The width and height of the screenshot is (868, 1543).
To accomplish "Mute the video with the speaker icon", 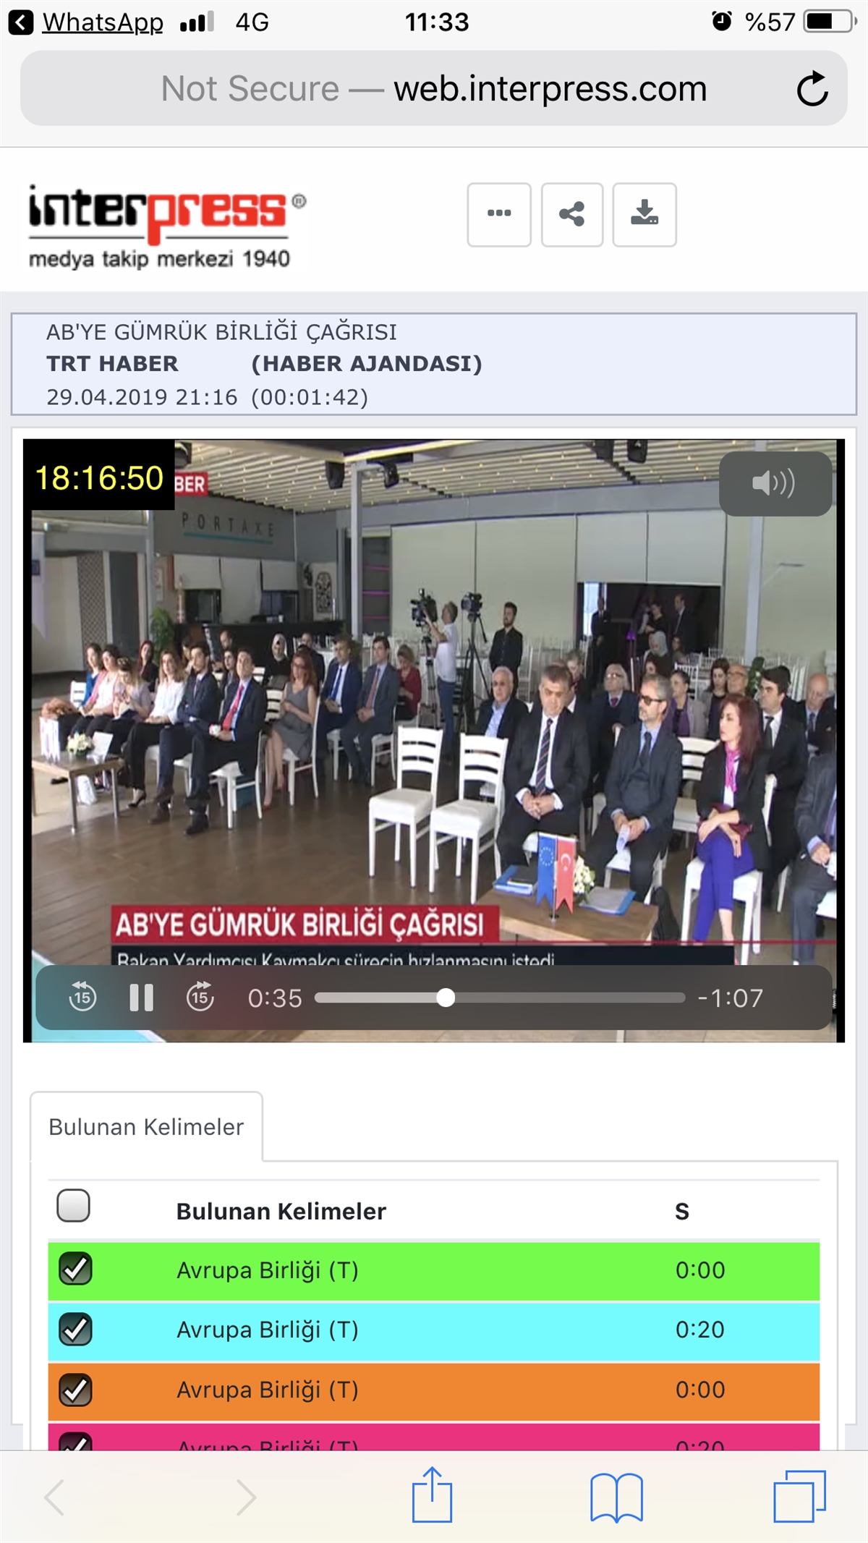I will click(775, 483).
